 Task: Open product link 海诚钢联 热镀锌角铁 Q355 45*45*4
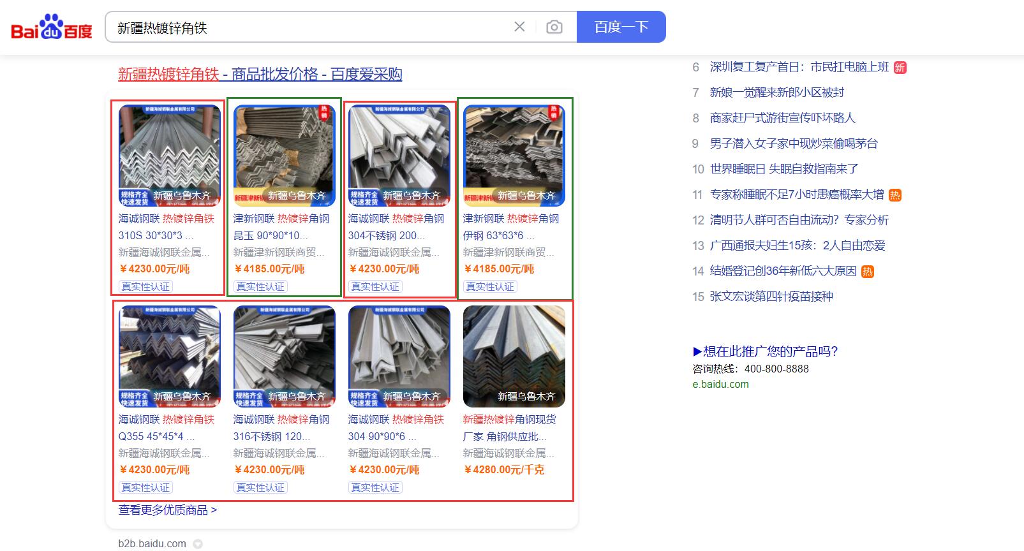pos(167,428)
